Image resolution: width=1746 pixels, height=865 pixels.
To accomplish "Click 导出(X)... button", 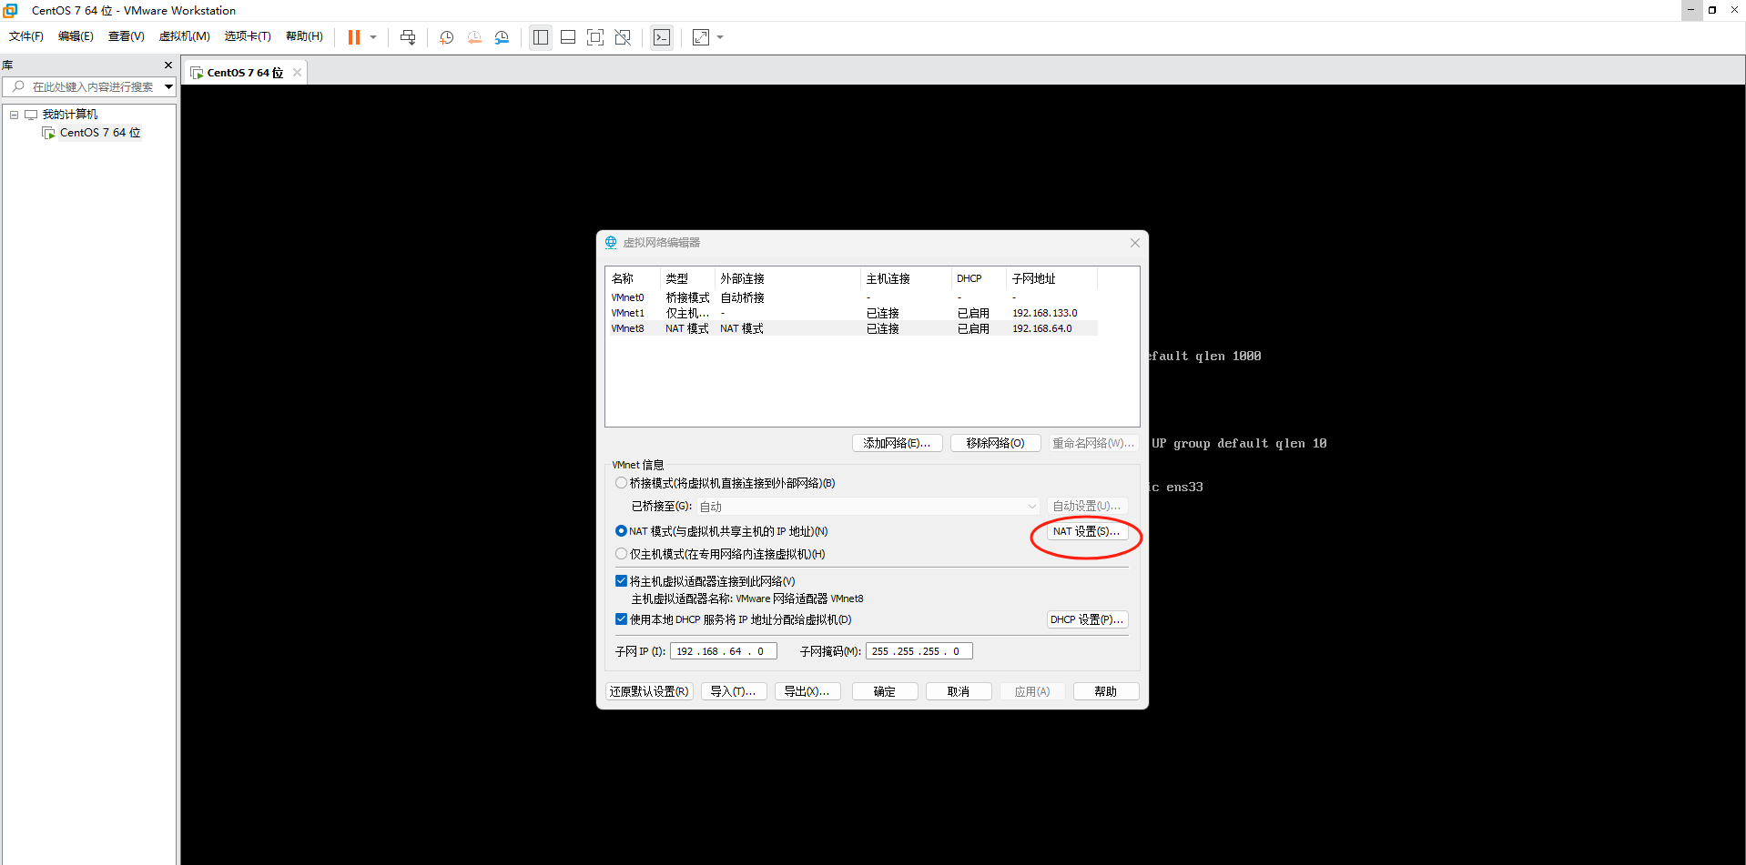I will coord(807,691).
